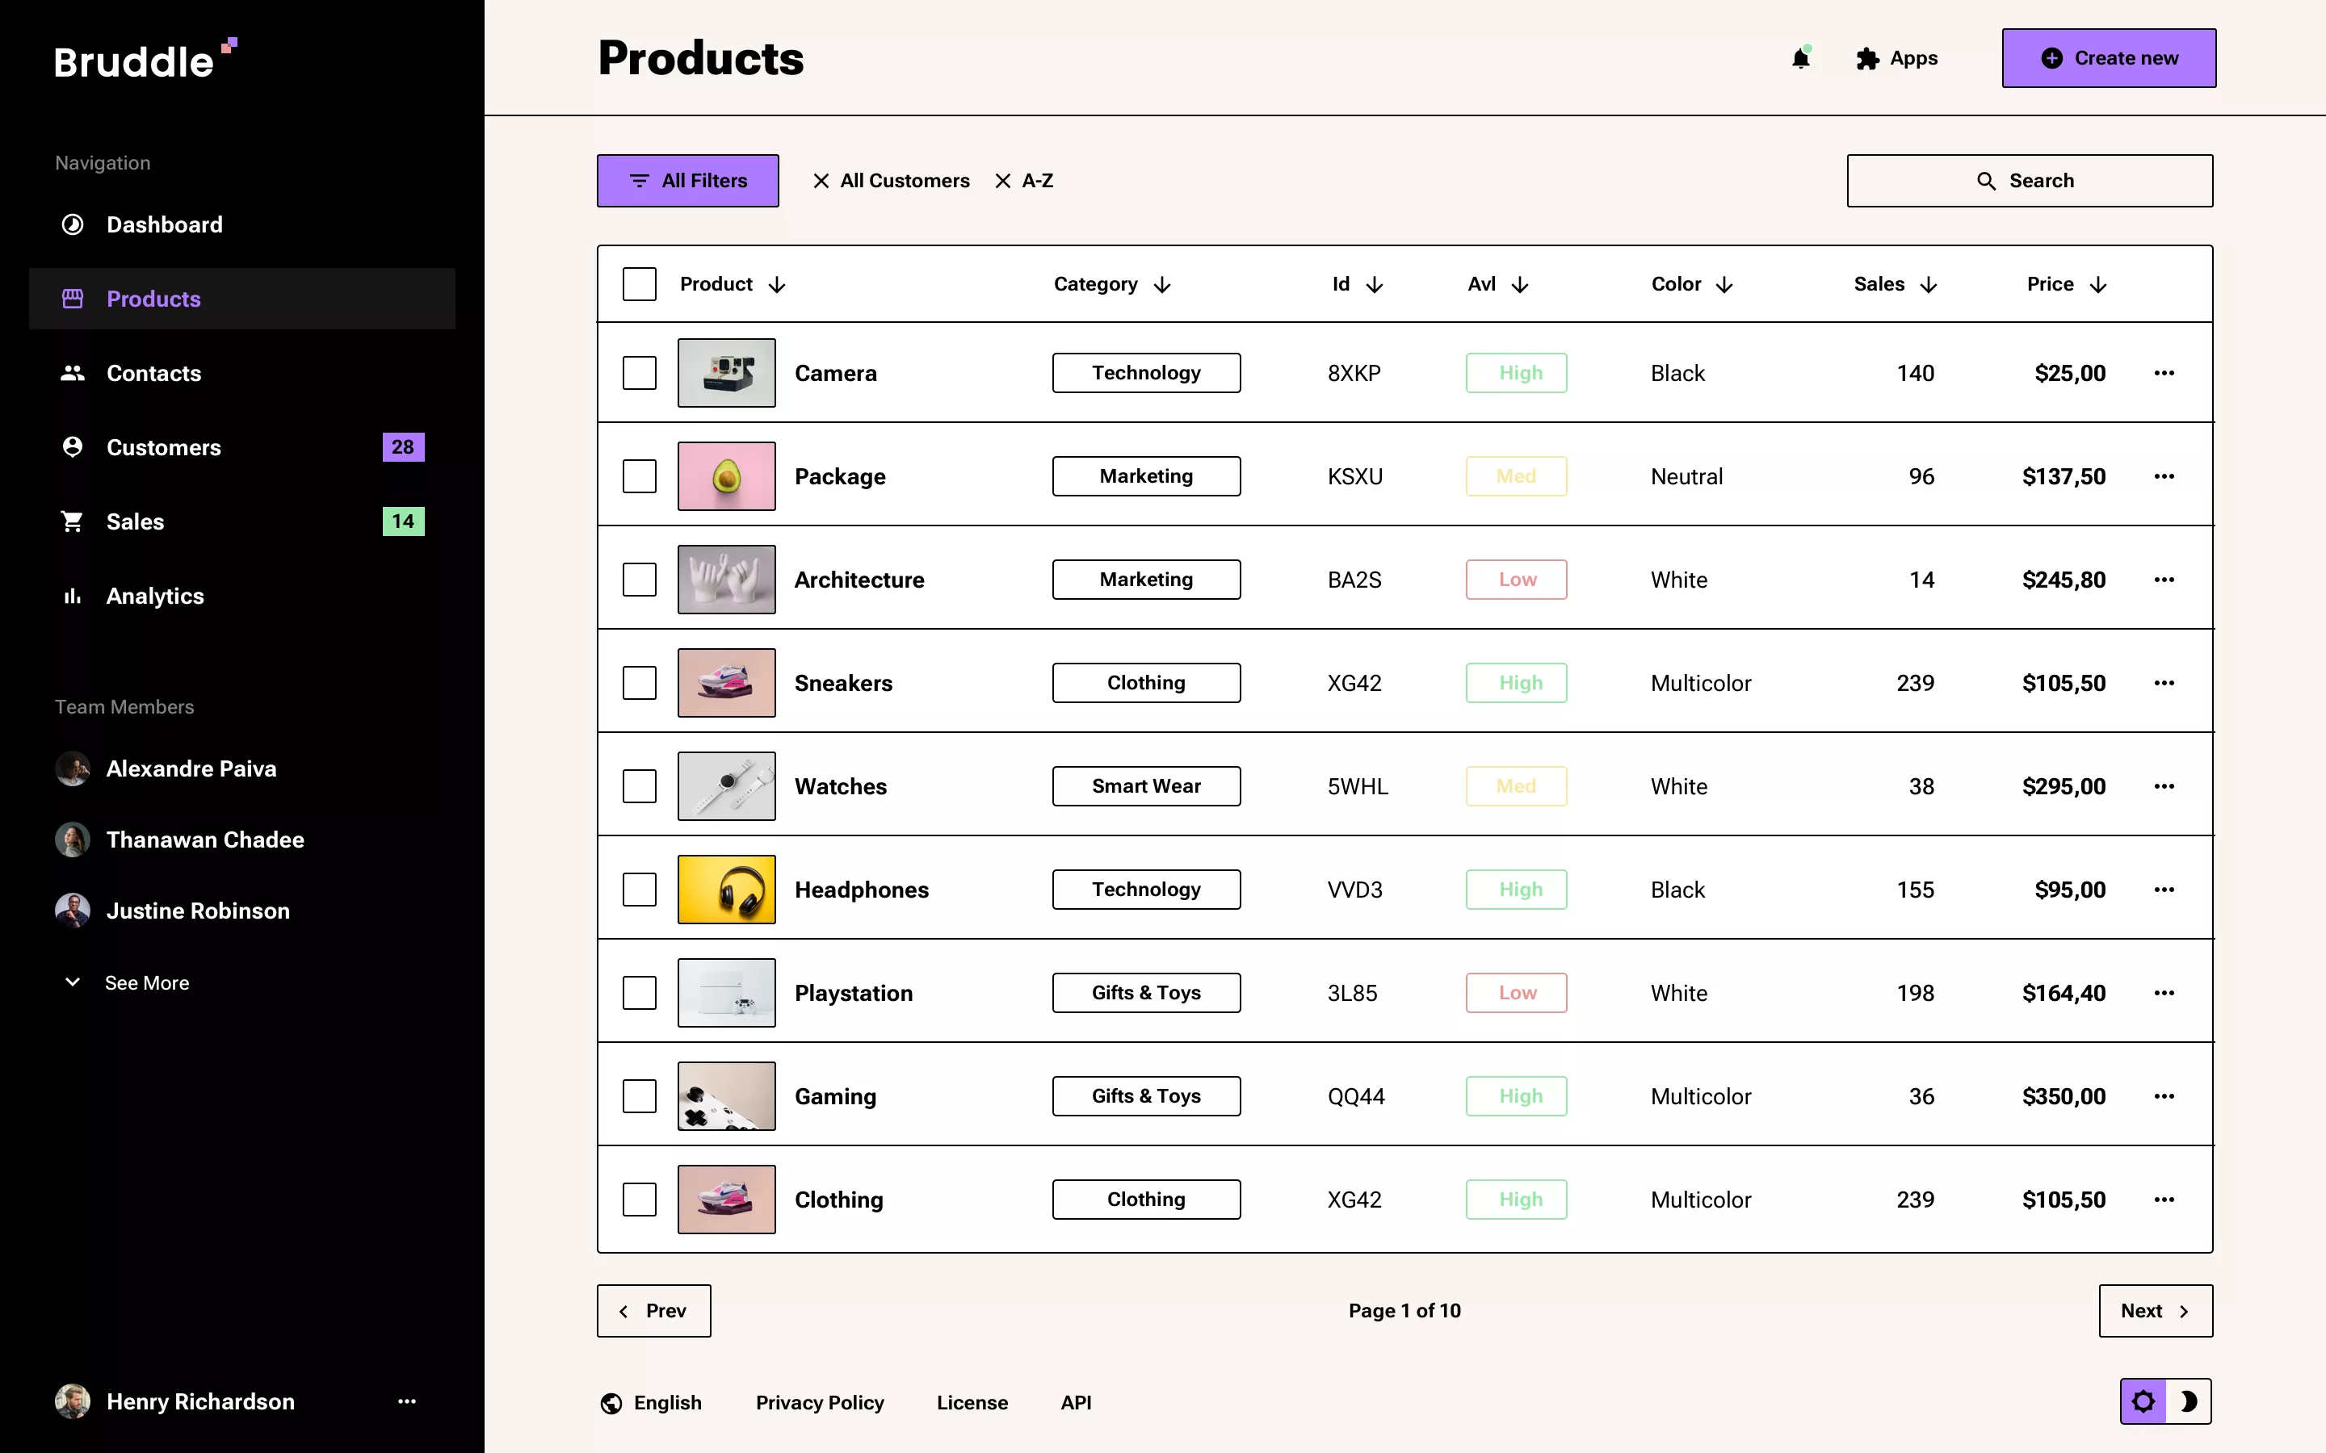Open options menu on the Camera row

pos(2164,373)
